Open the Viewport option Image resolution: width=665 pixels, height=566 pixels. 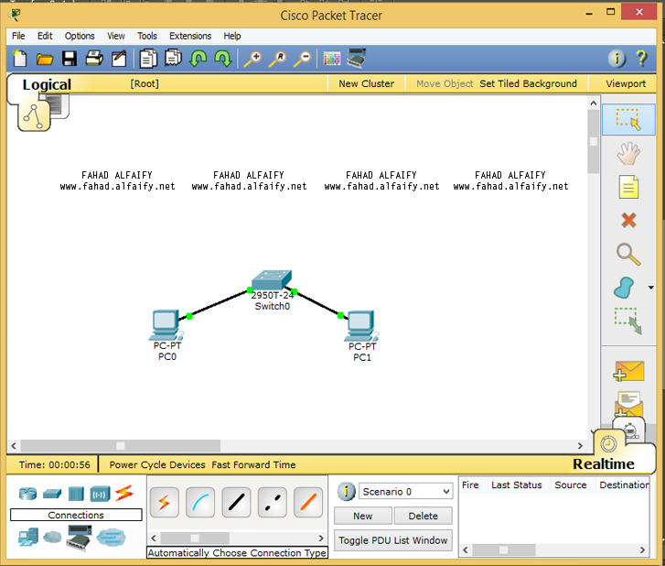(x=626, y=83)
